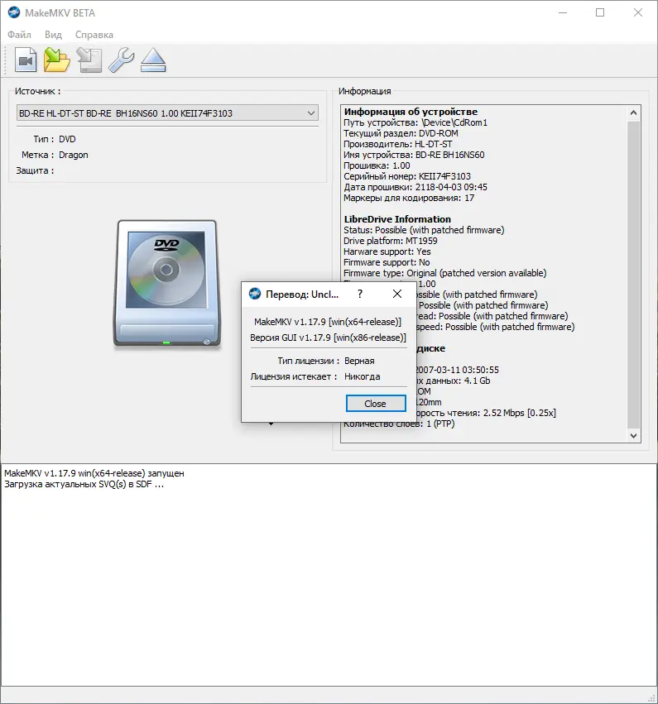Click the '4.1 Gb' data size line

click(454, 381)
